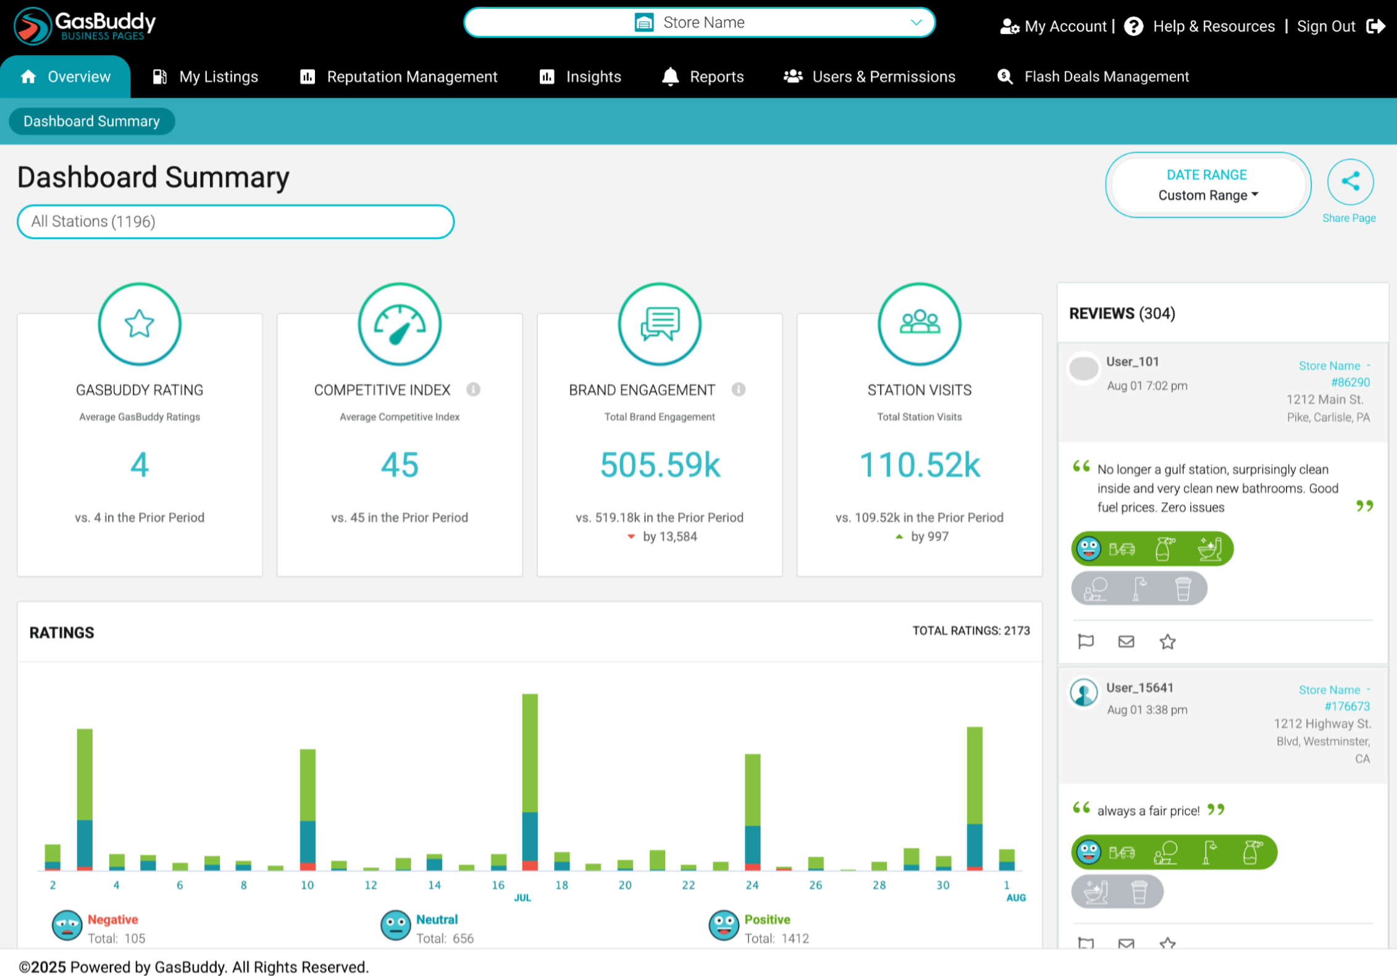Click the ratings bar above day 10
Image resolution: width=1397 pixels, height=976 pixels.
click(x=308, y=810)
